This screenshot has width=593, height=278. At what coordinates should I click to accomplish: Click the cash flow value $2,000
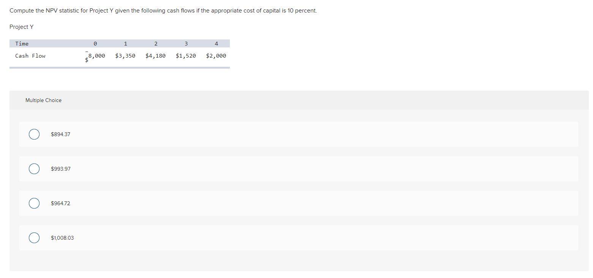pyautogui.click(x=216, y=55)
